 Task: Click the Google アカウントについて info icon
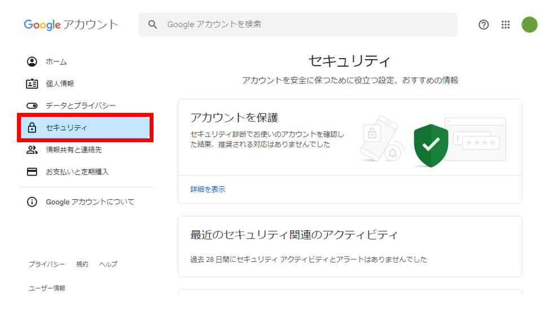[x=32, y=202]
